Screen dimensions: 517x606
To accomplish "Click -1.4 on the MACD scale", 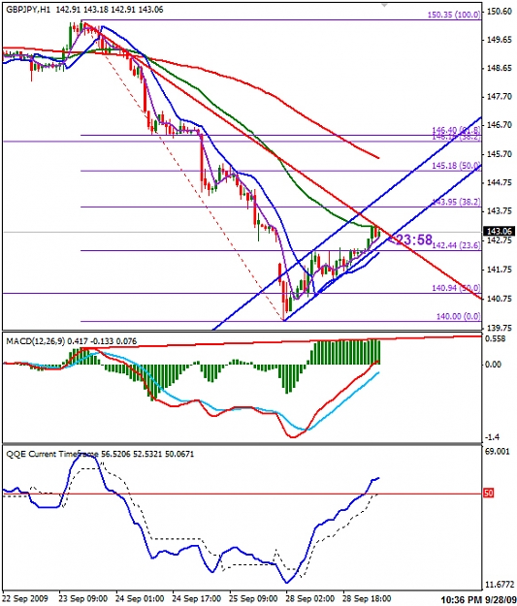I will click(492, 437).
